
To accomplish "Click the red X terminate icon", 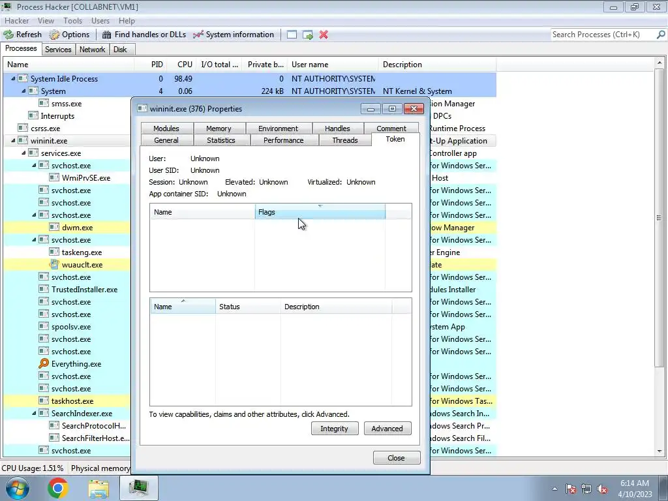I will [x=324, y=35].
